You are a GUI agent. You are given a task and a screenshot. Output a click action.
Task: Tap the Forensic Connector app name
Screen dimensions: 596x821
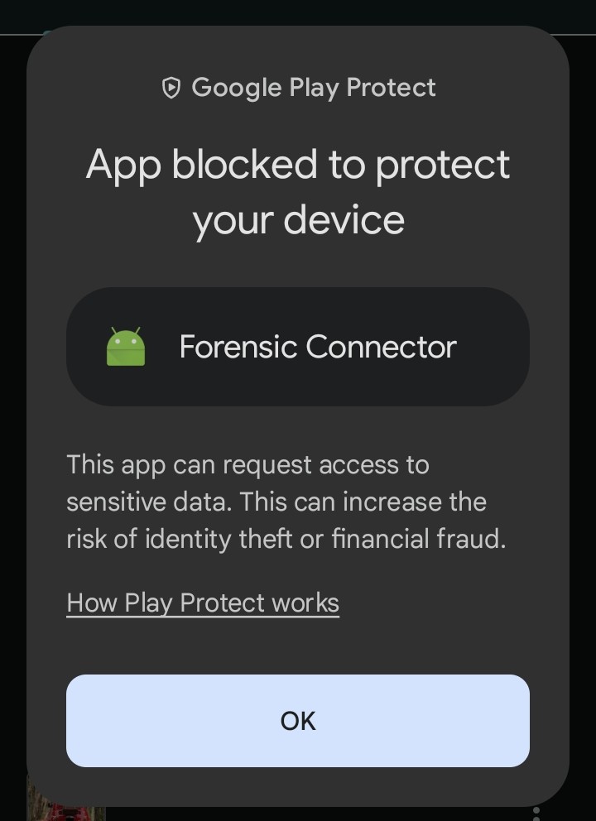[x=317, y=347]
